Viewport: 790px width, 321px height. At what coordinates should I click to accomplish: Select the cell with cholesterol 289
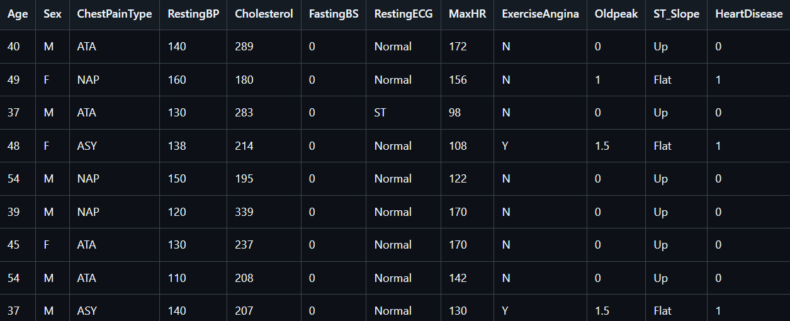(244, 47)
